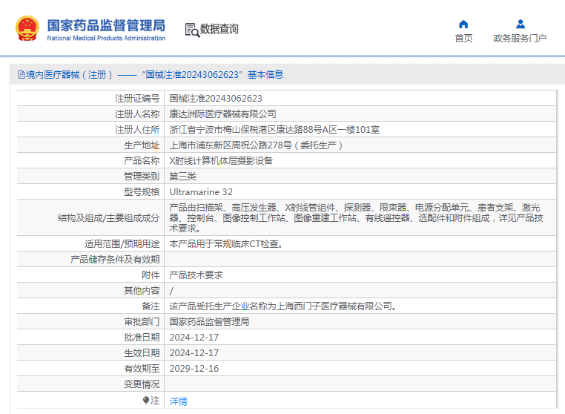Open the data query magnifier icon
Viewport: 565px width, 414px height.
pos(192,30)
